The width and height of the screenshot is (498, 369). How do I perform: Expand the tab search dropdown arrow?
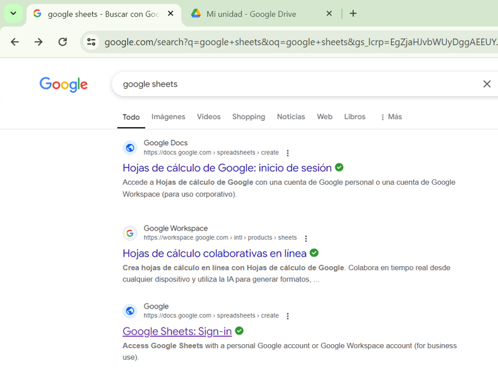pos(13,13)
